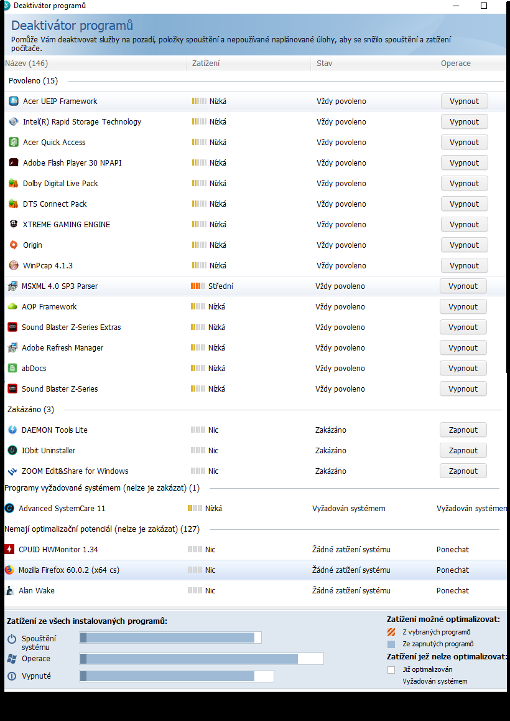Click Zakázáno status of DAEMON Tools Lite
510x721 pixels.
click(x=331, y=430)
